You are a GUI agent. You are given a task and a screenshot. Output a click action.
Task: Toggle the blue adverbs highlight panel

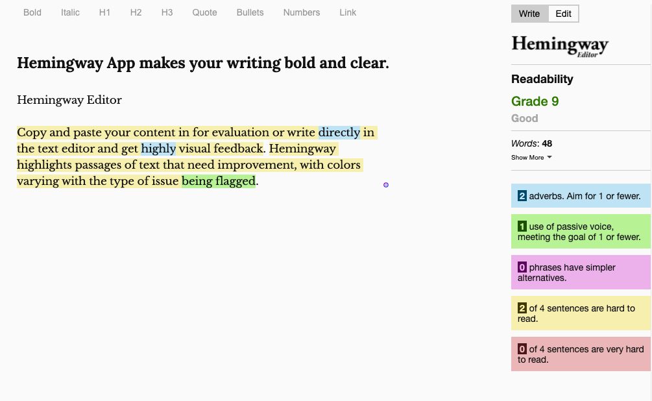tap(579, 195)
